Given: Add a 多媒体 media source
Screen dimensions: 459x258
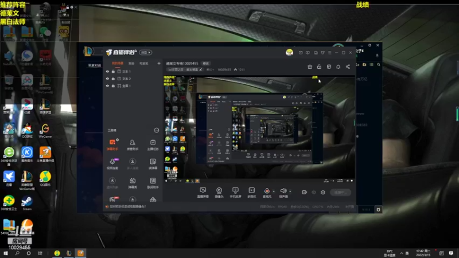Looking at the screenshot, I should 252,193.
